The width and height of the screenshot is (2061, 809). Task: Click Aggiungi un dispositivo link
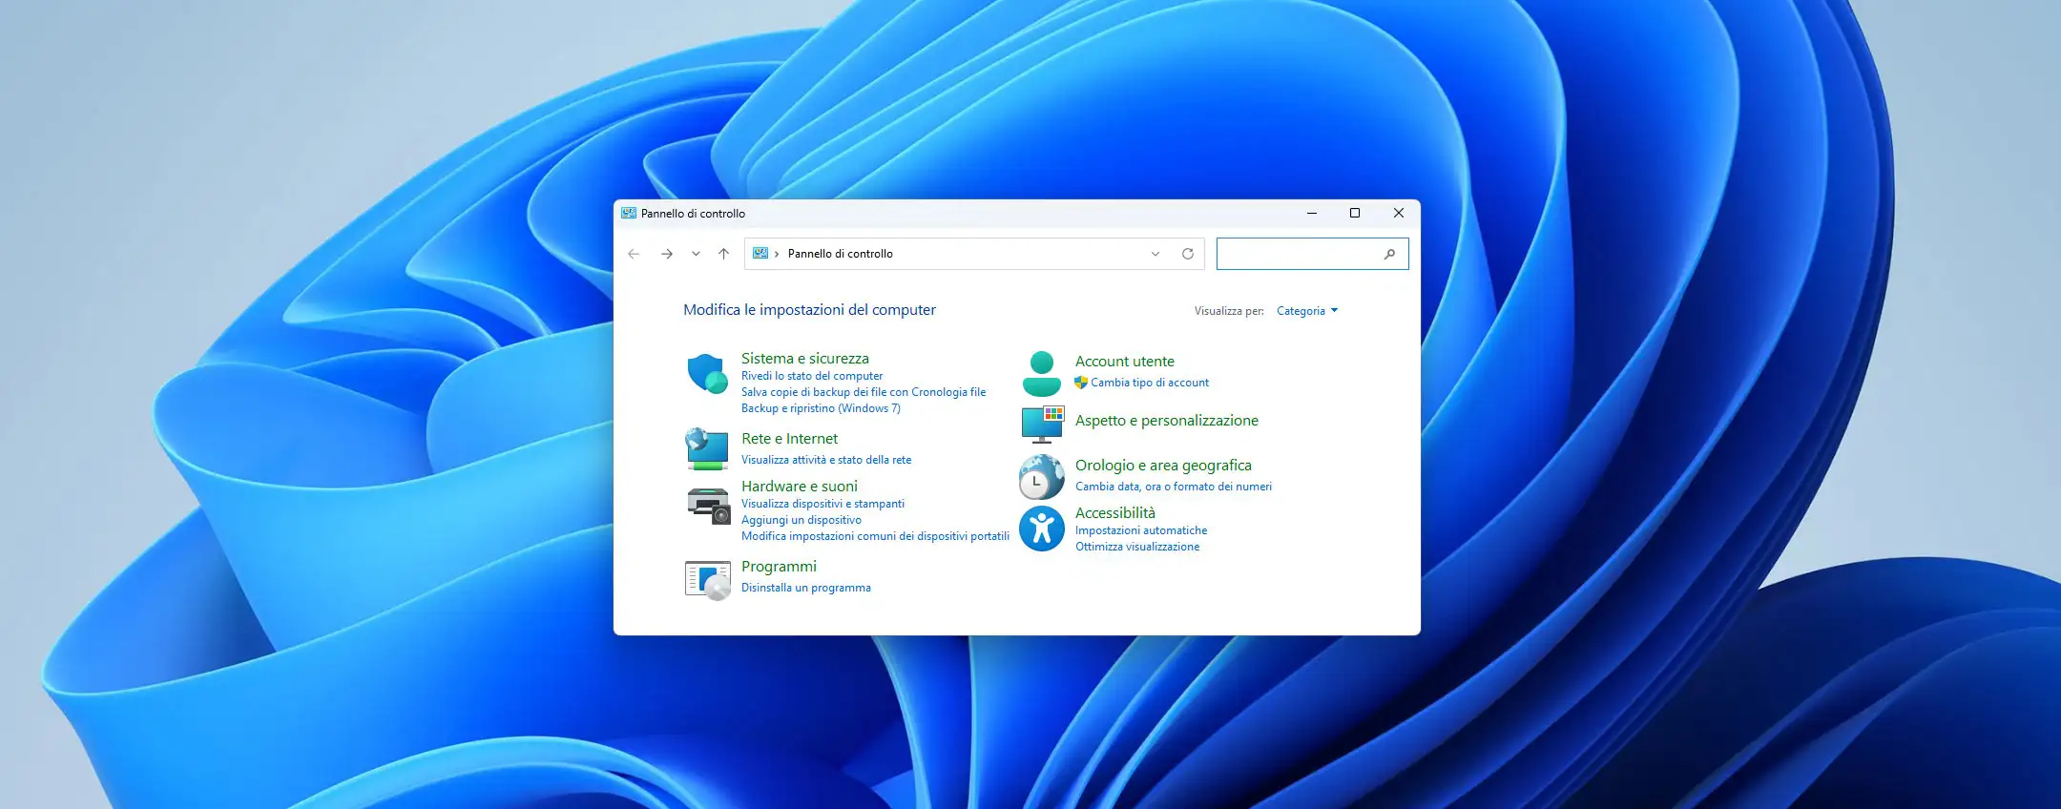[801, 520]
